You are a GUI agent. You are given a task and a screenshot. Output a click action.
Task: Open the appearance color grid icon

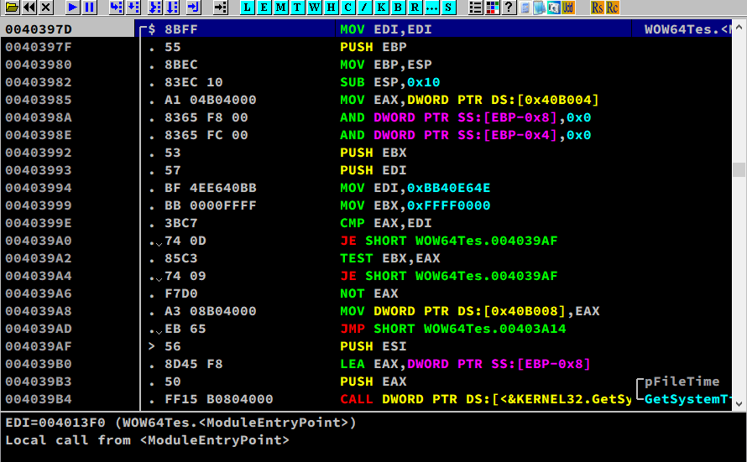tap(492, 8)
